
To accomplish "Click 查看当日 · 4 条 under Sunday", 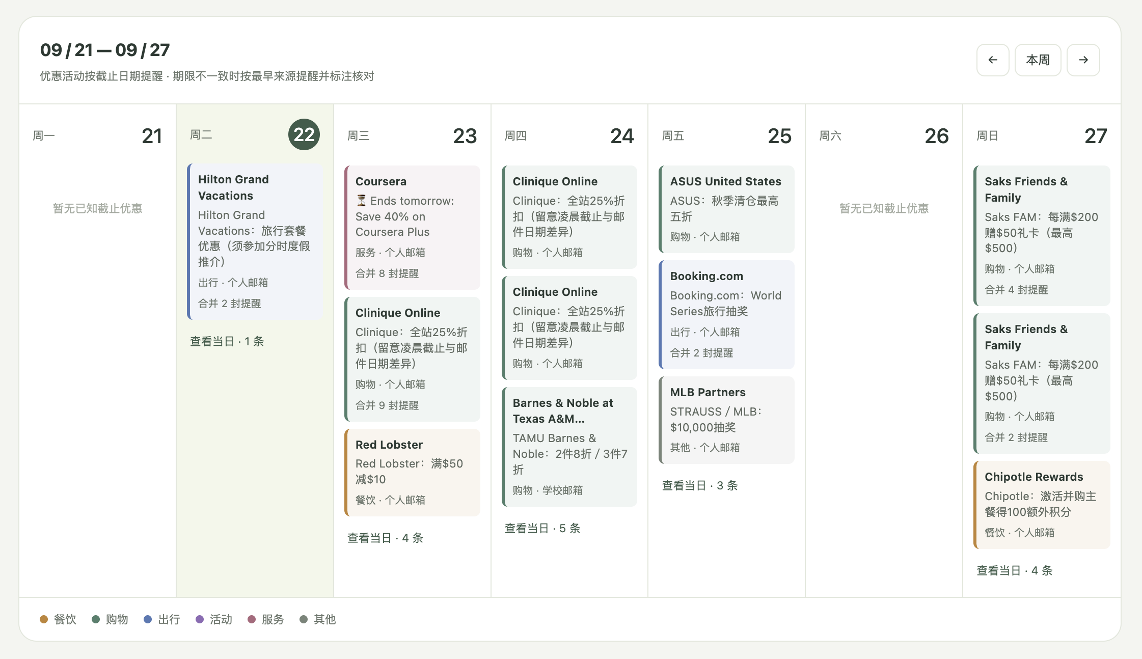I will pos(1015,570).
